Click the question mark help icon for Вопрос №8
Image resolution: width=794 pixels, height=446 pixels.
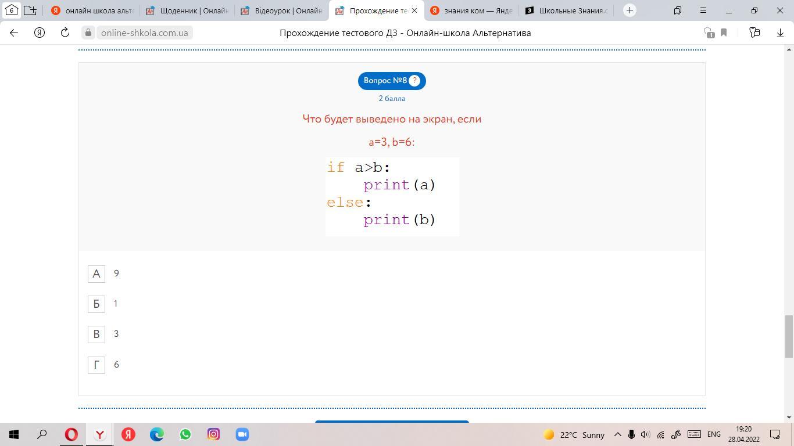414,81
